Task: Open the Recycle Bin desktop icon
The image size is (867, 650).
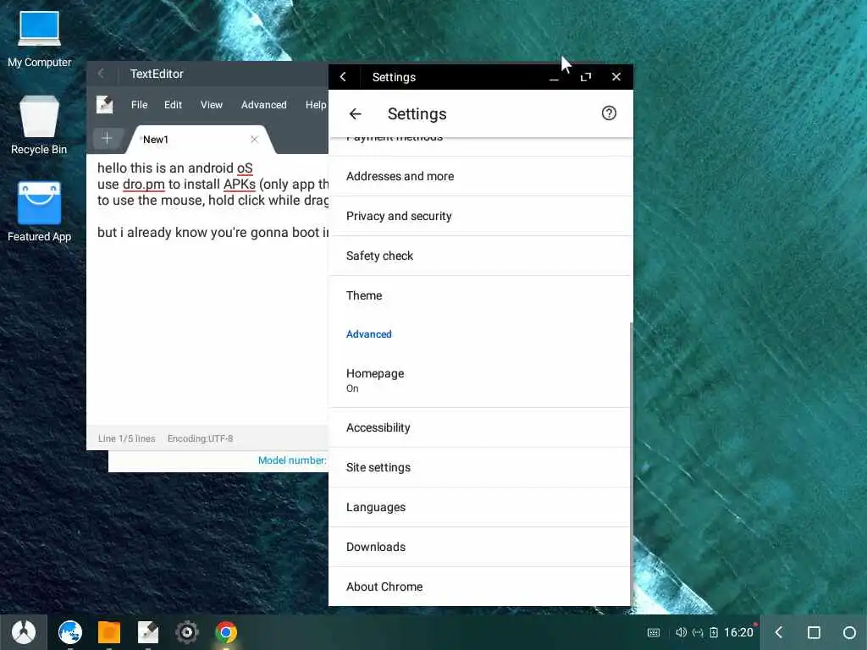Action: 39,125
